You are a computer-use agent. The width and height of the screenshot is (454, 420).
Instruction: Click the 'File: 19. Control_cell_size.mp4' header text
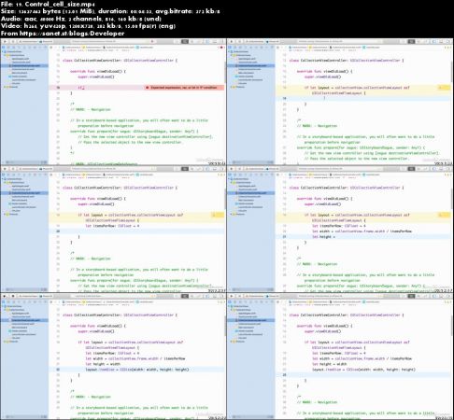coord(48,4)
